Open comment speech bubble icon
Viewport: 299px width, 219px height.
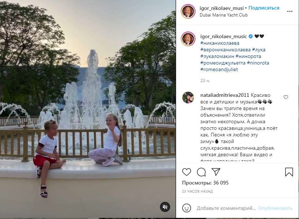coord(201,172)
